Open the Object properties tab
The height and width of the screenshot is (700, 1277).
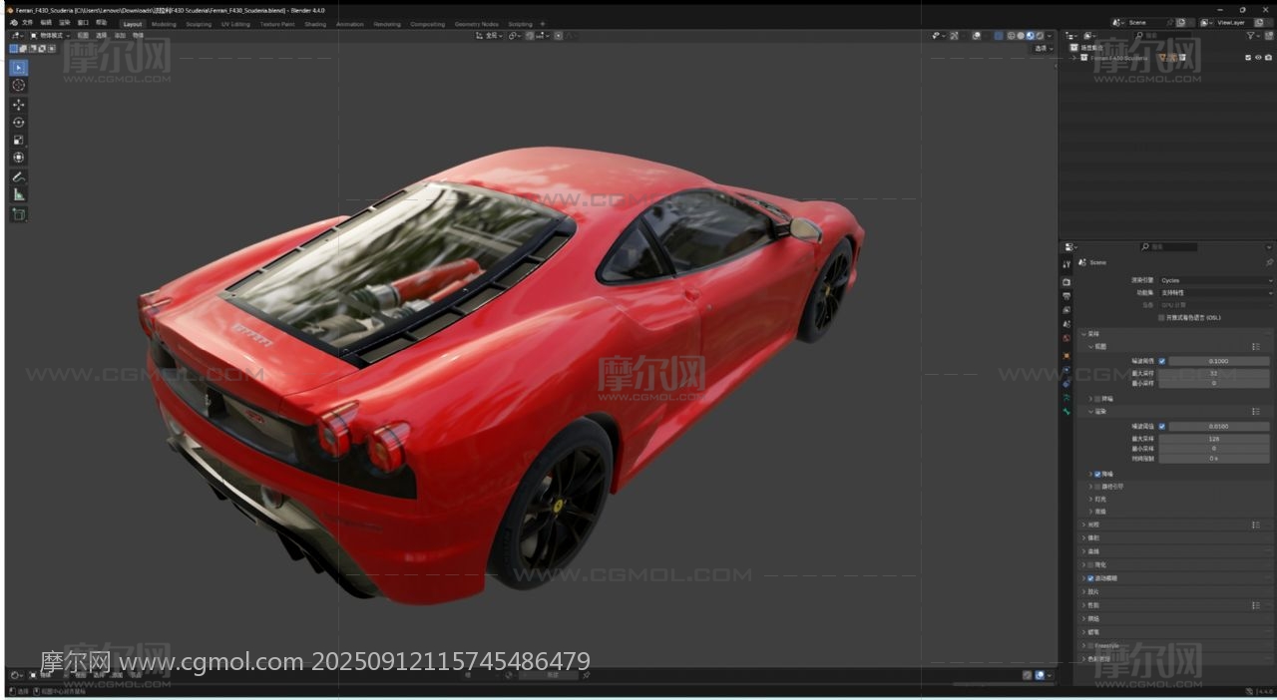click(x=1066, y=355)
